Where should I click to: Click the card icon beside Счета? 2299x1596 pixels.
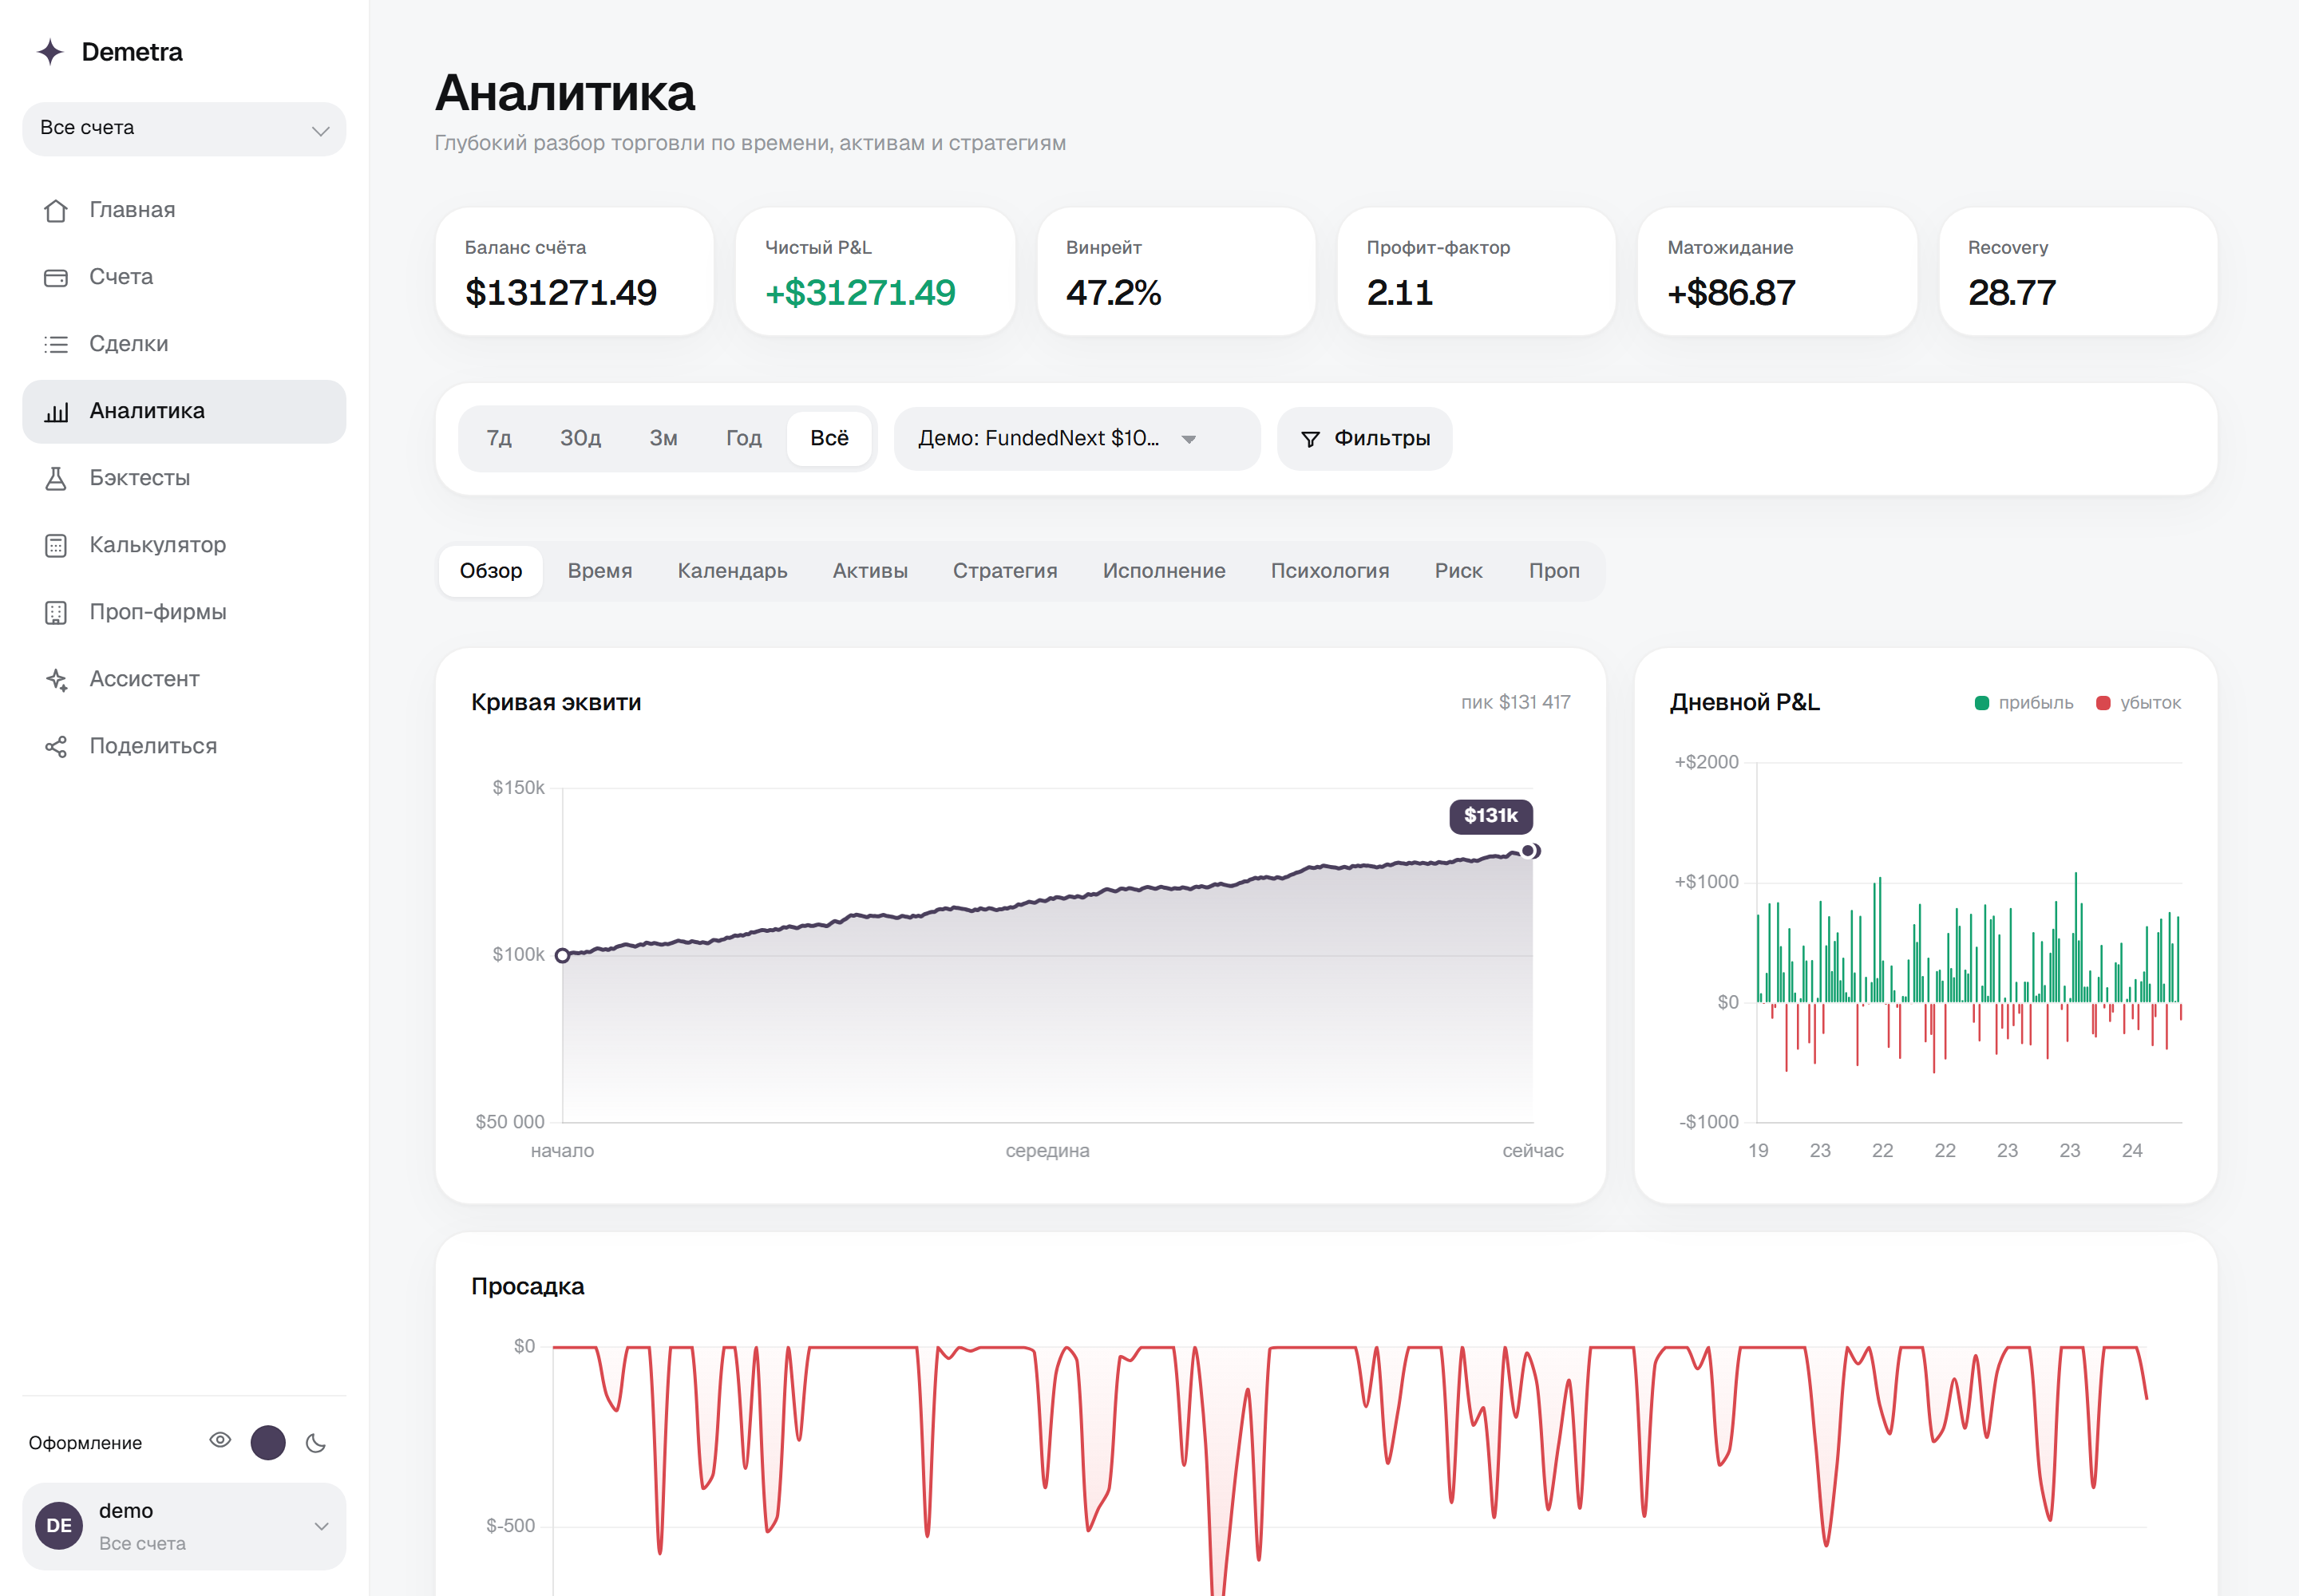pyautogui.click(x=56, y=277)
